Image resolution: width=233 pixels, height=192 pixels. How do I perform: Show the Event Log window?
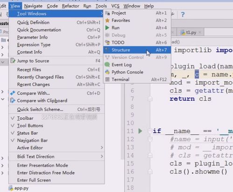pos(137,65)
